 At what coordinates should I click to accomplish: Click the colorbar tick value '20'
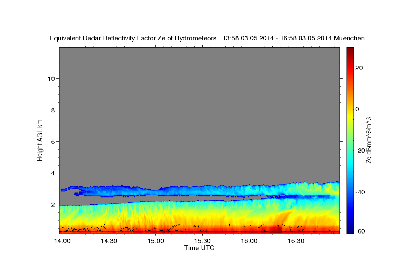point(359,68)
